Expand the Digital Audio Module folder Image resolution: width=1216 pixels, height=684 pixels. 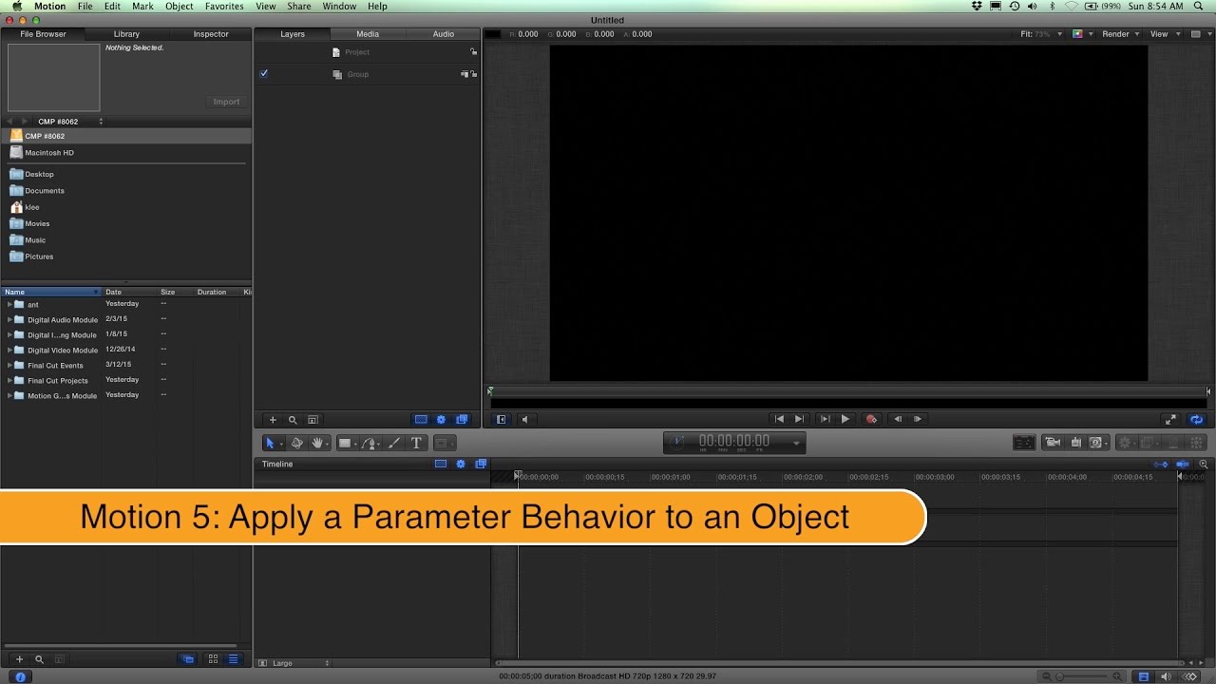[9, 320]
